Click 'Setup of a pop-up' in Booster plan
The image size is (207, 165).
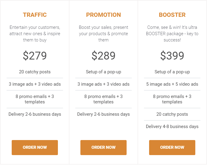pyautogui.click(x=172, y=72)
